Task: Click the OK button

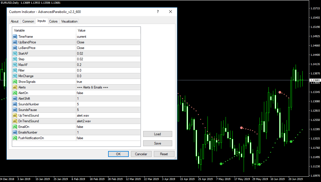Action: tap(118, 154)
